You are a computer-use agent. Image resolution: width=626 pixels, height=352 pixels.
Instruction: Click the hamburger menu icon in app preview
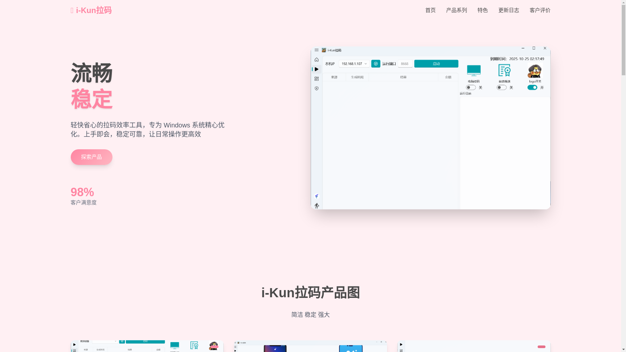pos(316,50)
